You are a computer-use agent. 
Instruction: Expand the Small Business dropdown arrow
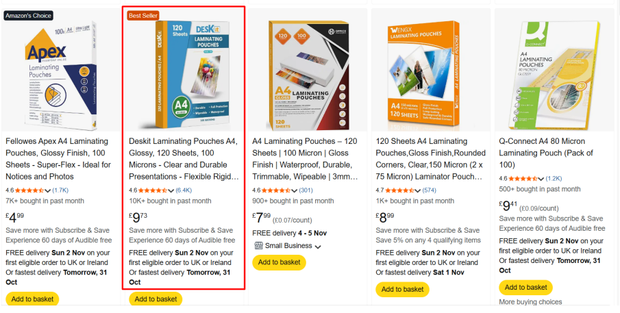point(318,247)
